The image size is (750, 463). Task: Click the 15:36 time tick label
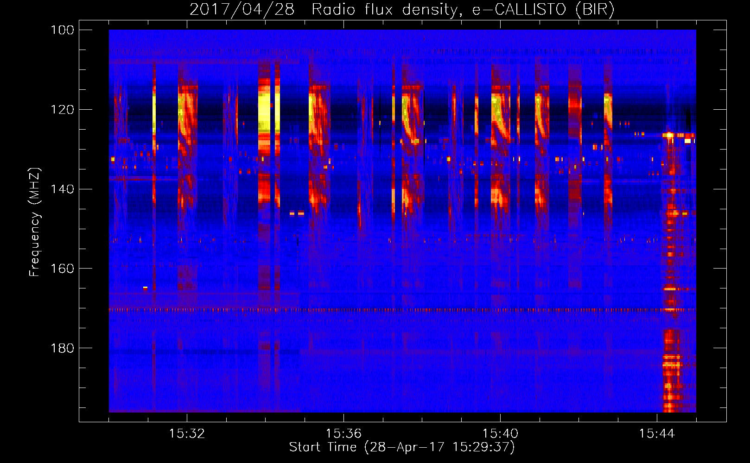click(343, 433)
